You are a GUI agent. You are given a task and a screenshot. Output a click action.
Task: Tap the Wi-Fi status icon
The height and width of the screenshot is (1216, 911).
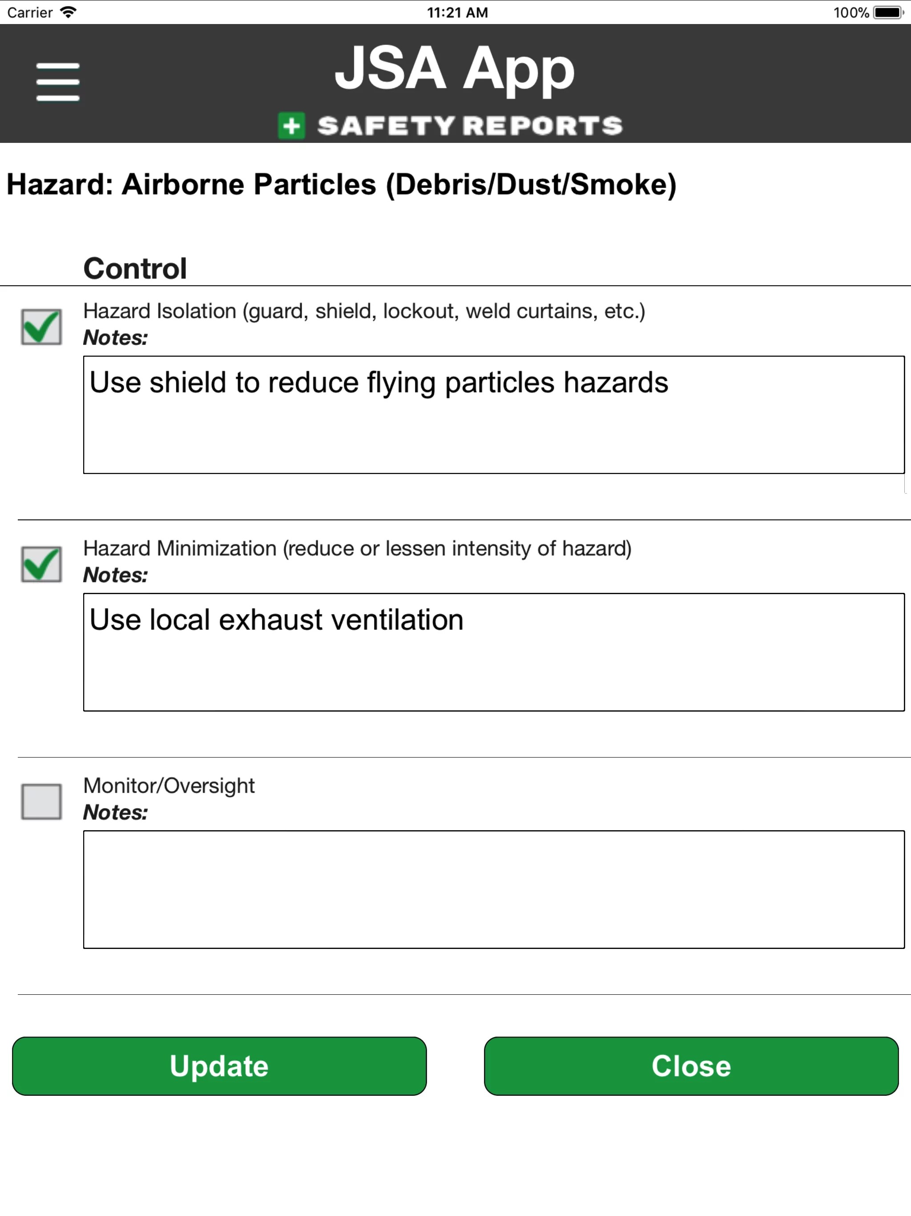coord(68,12)
